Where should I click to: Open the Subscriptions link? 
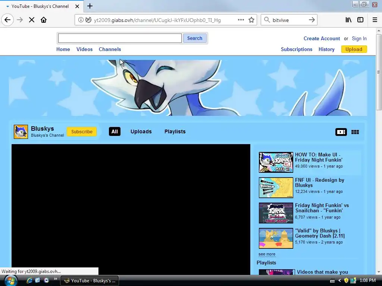point(297,50)
